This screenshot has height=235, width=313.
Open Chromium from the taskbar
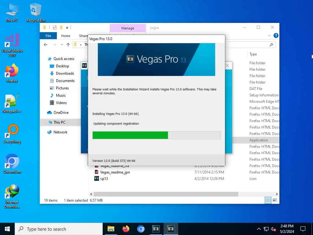141,229
